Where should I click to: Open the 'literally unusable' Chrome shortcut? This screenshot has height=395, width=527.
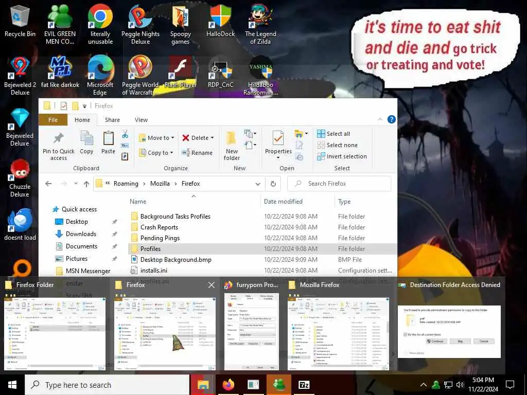pyautogui.click(x=100, y=25)
